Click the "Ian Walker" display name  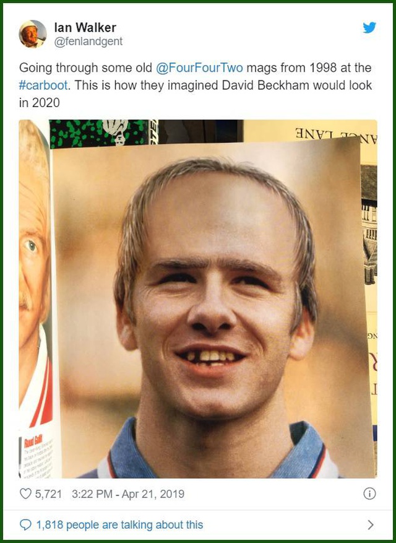(x=85, y=27)
